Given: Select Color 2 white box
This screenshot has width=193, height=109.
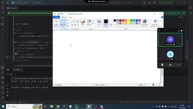Looking at the screenshot, I should point(111,23).
